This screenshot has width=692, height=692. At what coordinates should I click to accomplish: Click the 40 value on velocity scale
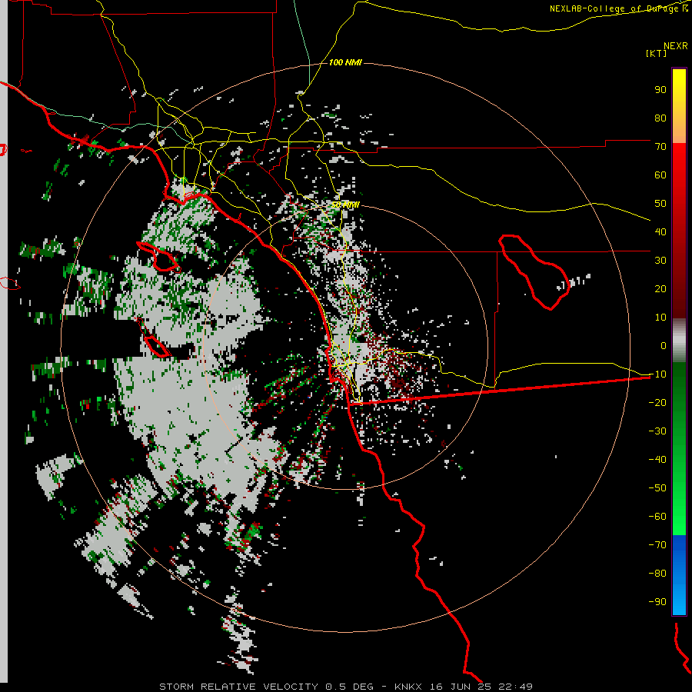660,231
